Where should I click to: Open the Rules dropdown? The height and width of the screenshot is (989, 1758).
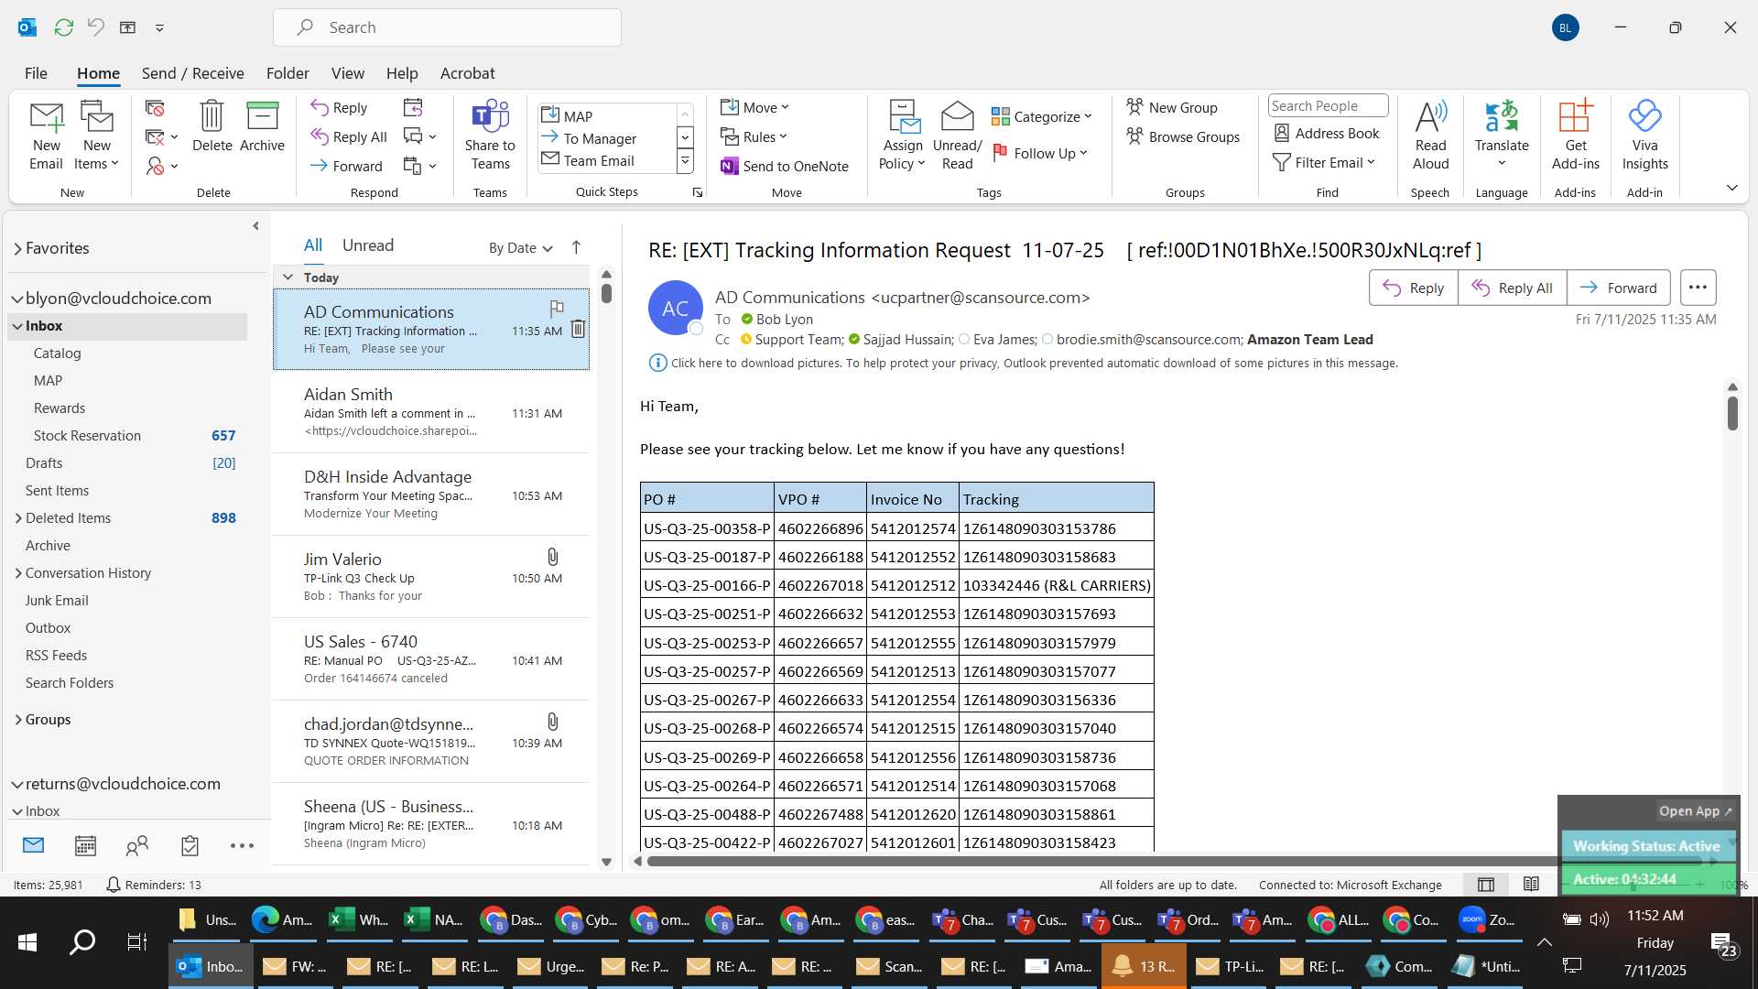click(x=754, y=136)
